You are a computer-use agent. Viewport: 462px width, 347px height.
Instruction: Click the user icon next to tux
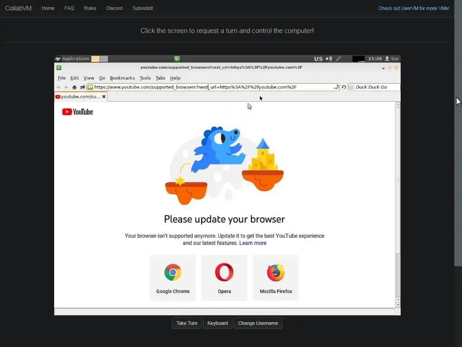pos(387,59)
